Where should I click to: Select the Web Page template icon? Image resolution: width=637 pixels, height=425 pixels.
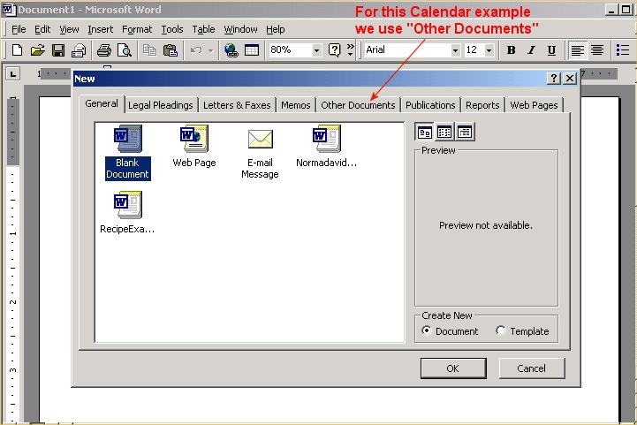tap(194, 147)
